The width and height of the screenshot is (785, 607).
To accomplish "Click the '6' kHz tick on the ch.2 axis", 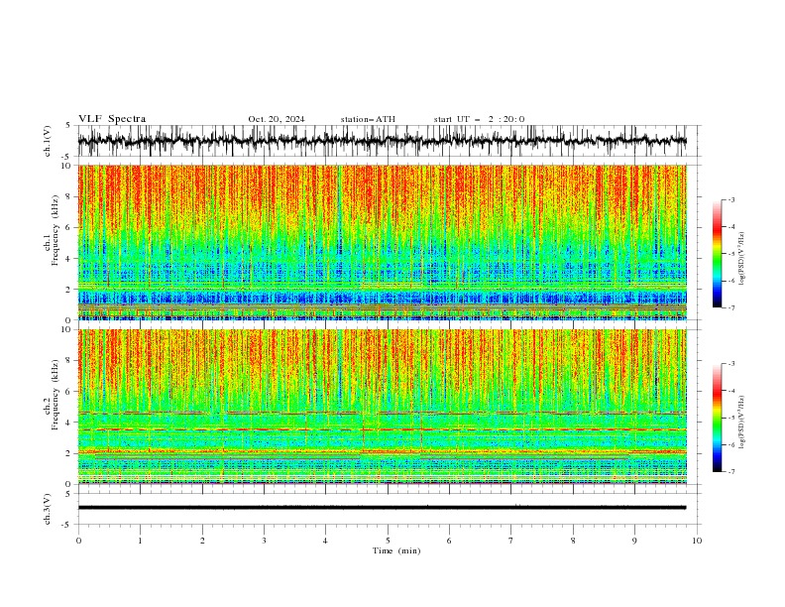I will tap(69, 392).
